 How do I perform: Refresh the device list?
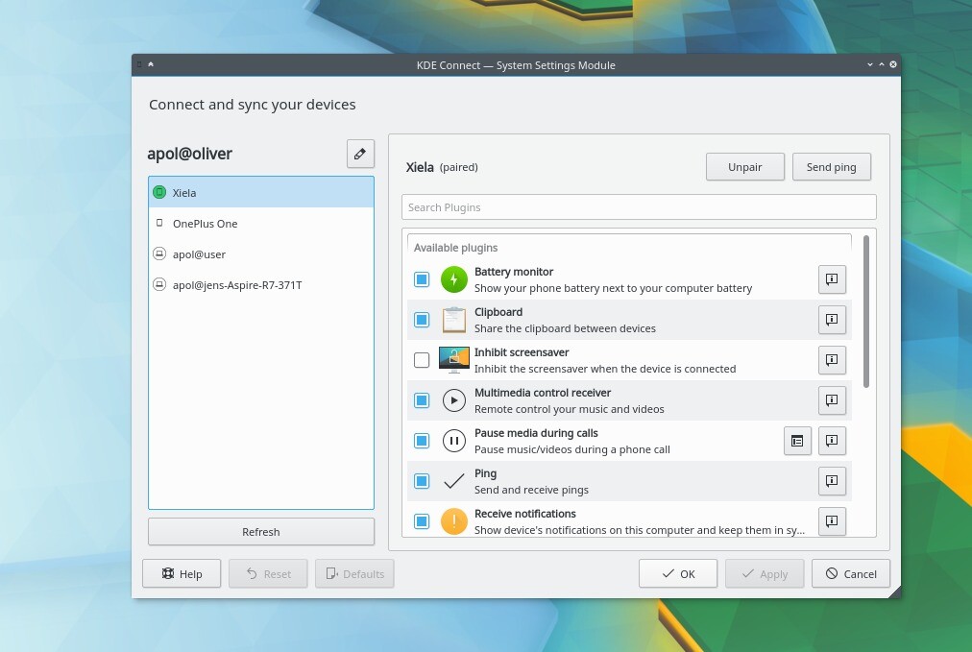click(260, 531)
